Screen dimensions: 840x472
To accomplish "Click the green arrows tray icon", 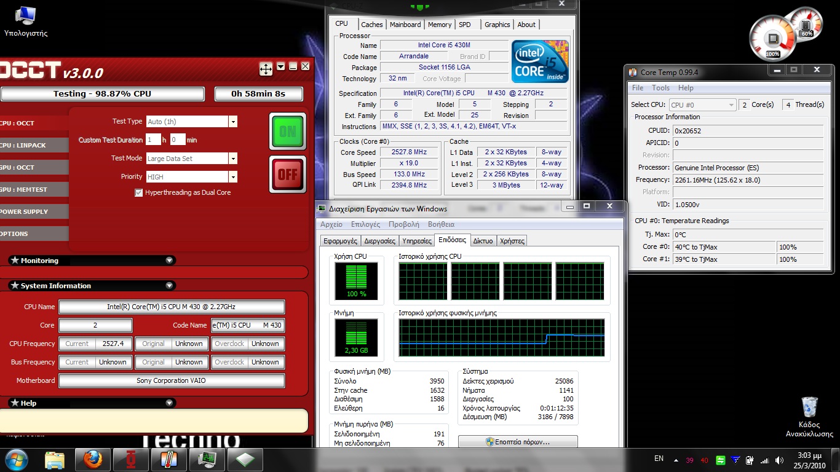I will click(721, 460).
